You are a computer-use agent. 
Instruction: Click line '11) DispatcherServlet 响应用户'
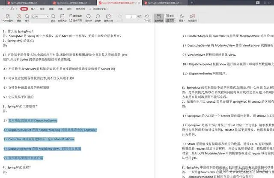click(205, 74)
